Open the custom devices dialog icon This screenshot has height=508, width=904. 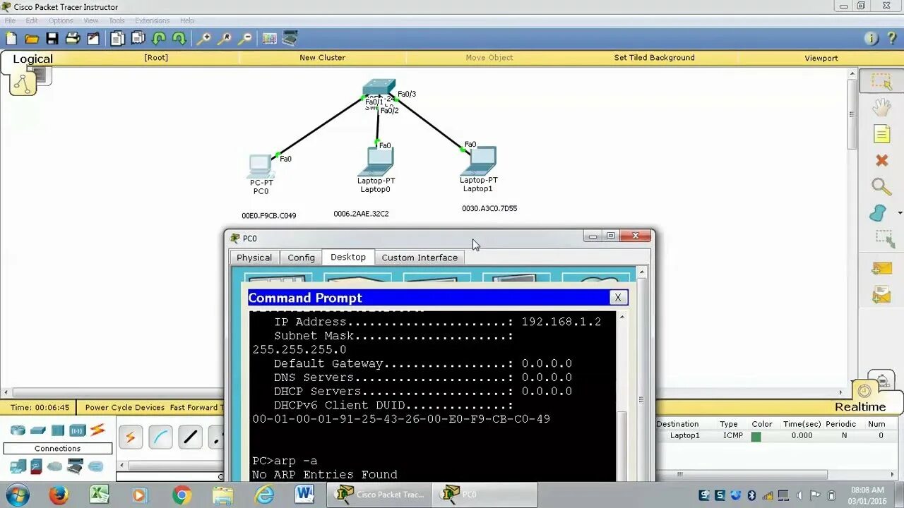point(290,39)
